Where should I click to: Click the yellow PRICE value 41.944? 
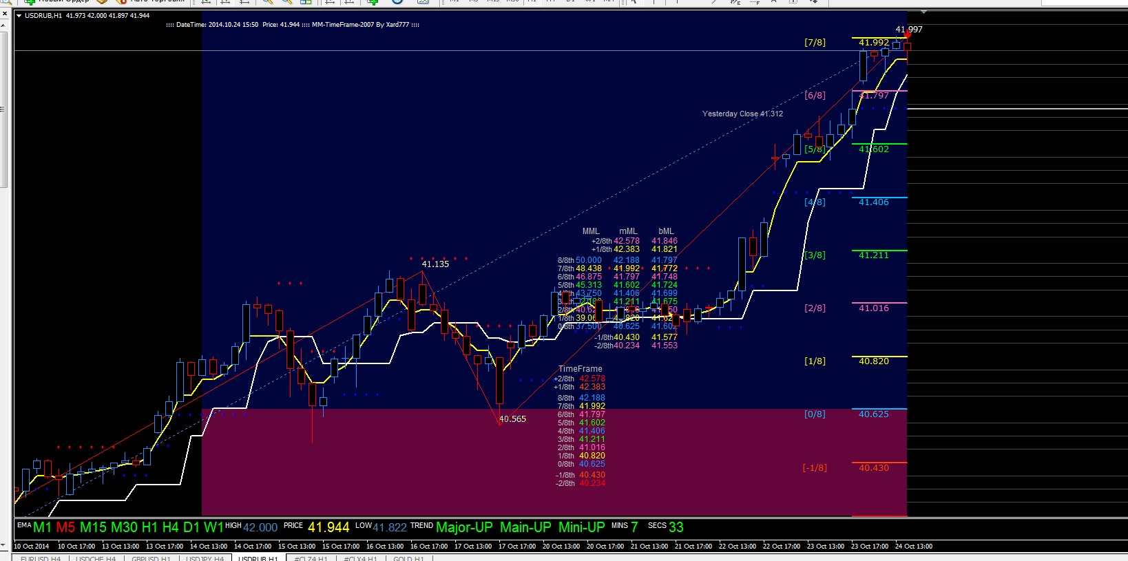[328, 527]
